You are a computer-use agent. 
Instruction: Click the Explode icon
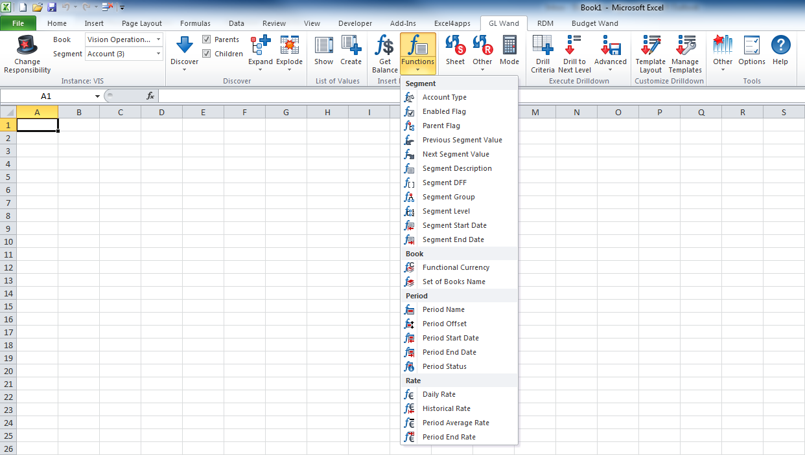tap(289, 45)
